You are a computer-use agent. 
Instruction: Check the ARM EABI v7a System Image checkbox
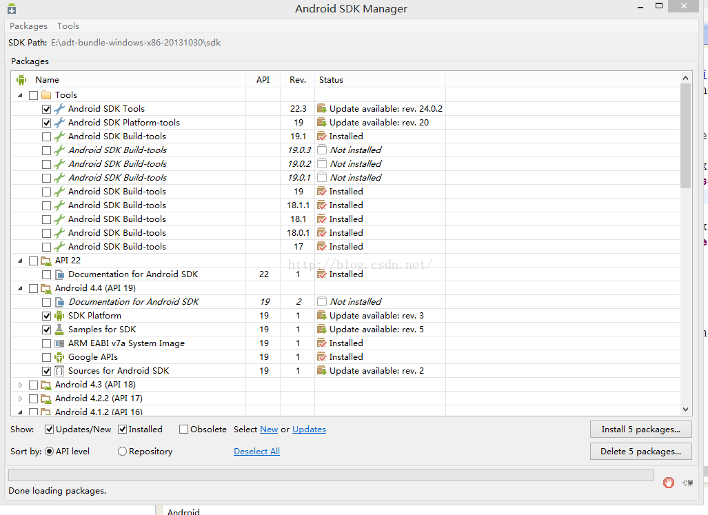(46, 343)
